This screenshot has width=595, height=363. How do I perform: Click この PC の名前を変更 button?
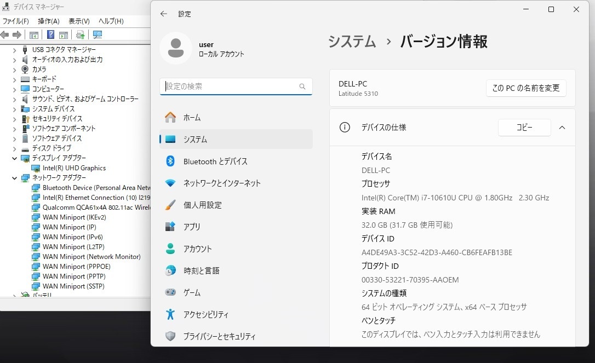pyautogui.click(x=526, y=88)
